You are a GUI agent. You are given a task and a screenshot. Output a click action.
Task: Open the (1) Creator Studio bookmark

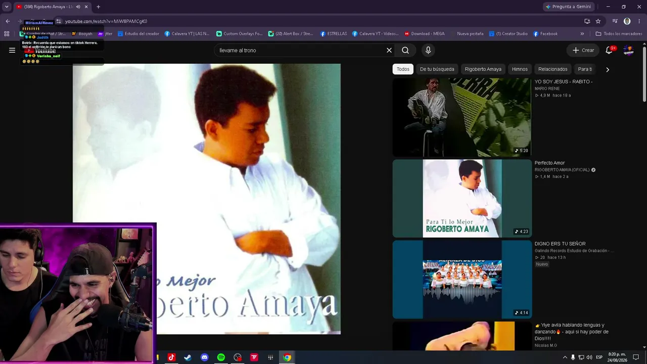pos(508,34)
